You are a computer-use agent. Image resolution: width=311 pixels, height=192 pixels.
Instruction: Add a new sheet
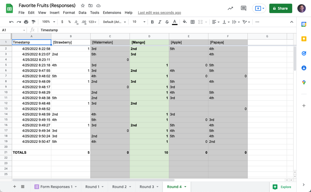15,186
